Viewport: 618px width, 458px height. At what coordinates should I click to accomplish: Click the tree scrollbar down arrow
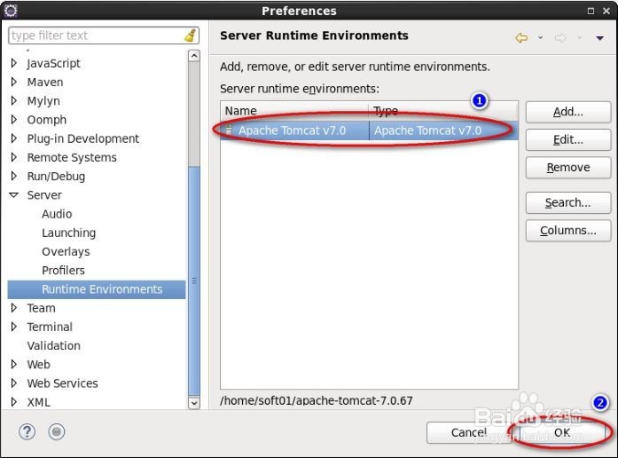pos(194,403)
